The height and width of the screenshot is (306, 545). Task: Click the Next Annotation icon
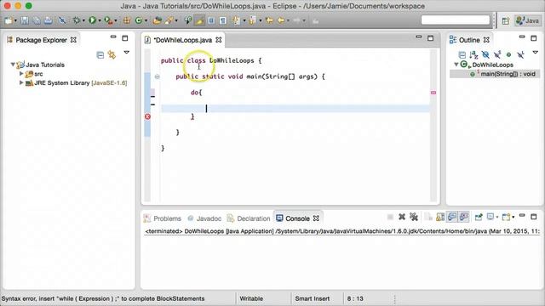pos(237,20)
